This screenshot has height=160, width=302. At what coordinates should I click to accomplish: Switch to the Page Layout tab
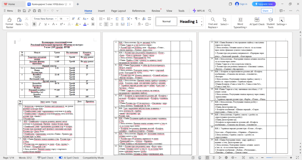pos(119,11)
